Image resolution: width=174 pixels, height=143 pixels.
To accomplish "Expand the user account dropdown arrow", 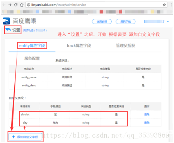I will pos(168,21).
